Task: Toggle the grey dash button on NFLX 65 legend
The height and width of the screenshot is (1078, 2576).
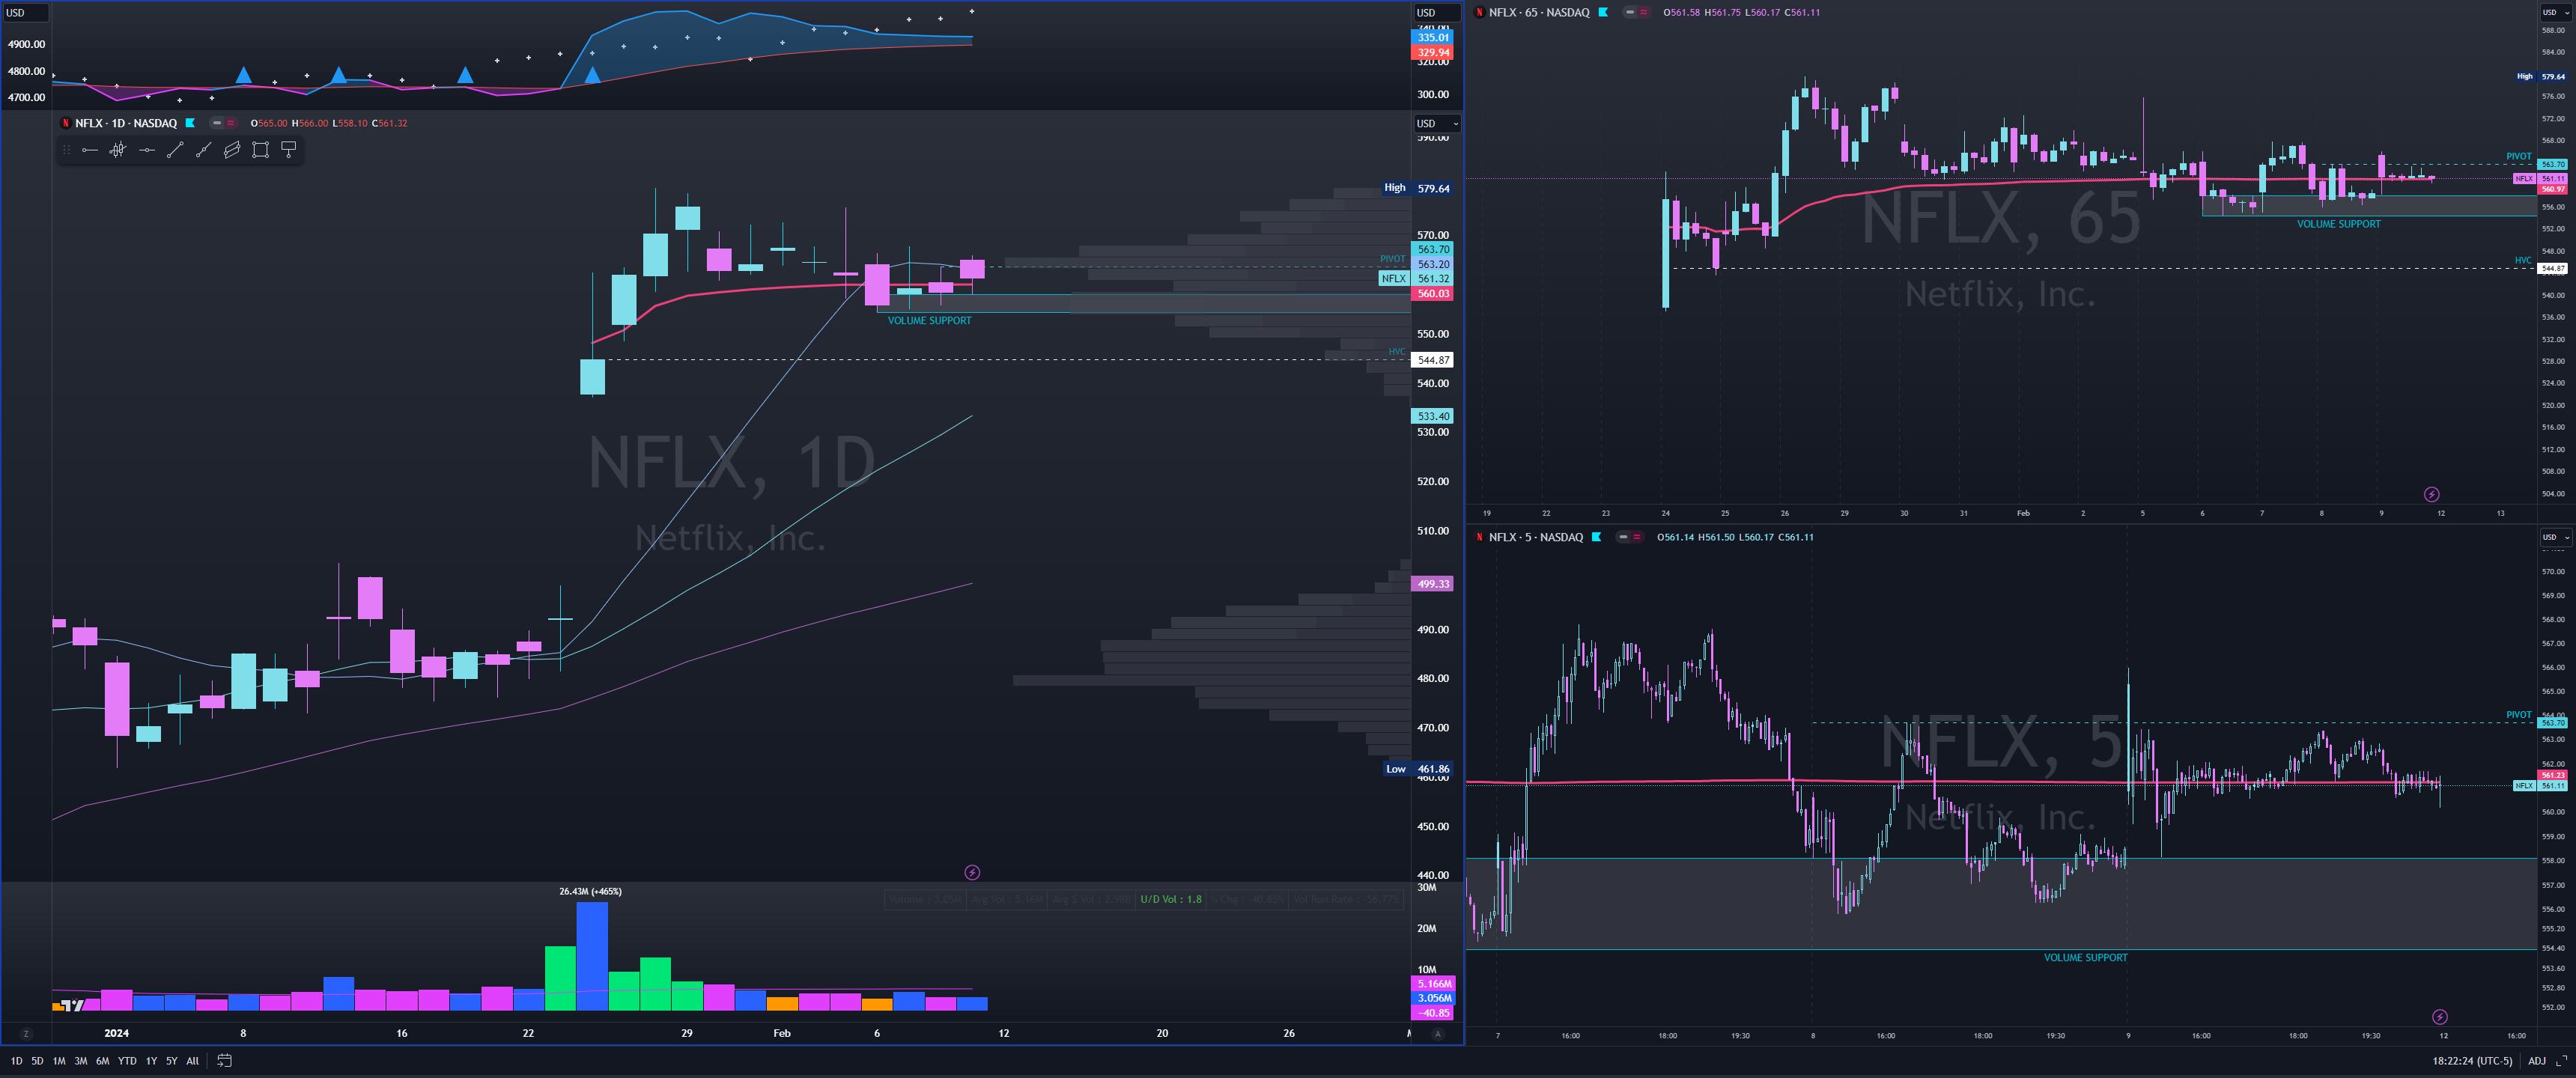Action: click(1630, 12)
